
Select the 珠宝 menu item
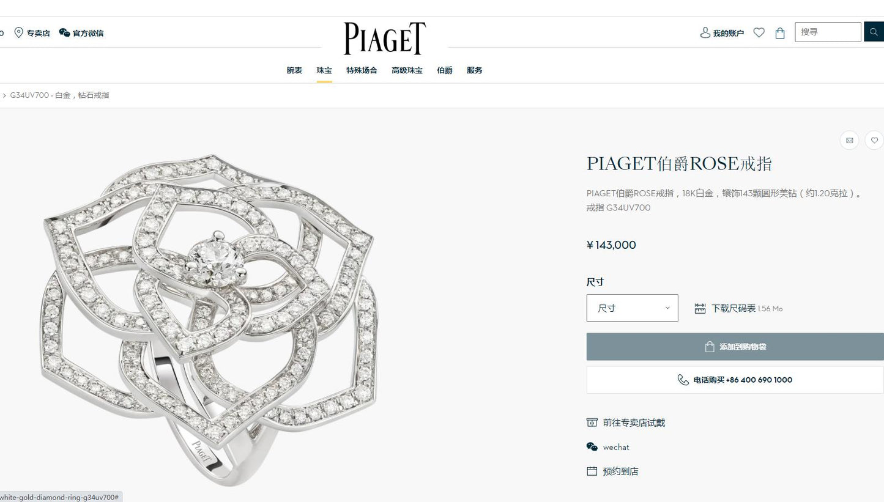click(x=324, y=70)
